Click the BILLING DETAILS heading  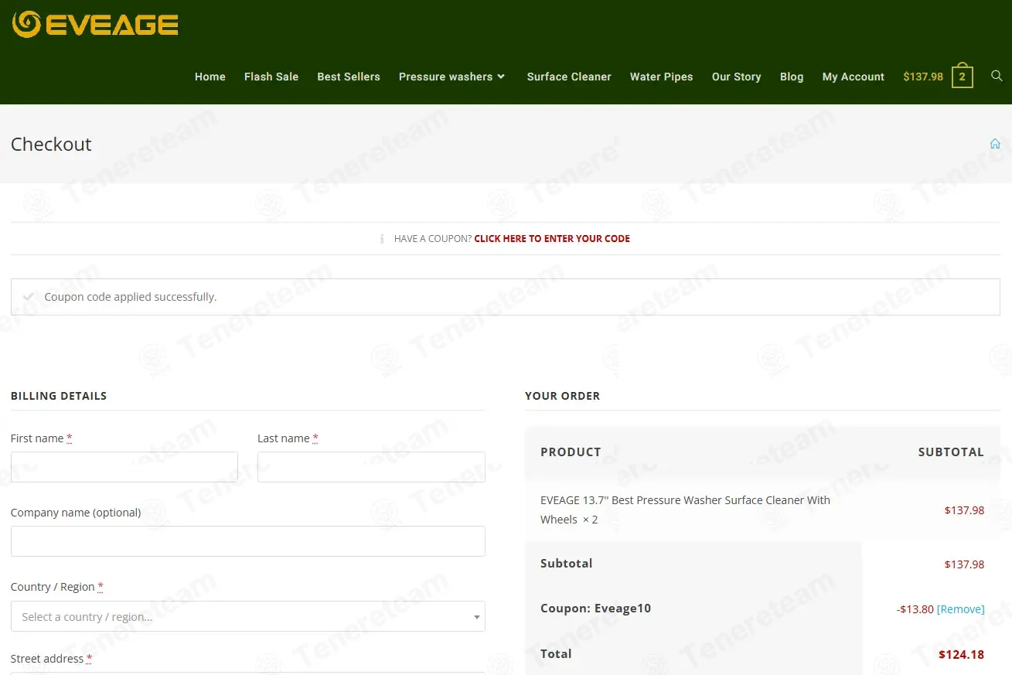pyautogui.click(x=59, y=396)
